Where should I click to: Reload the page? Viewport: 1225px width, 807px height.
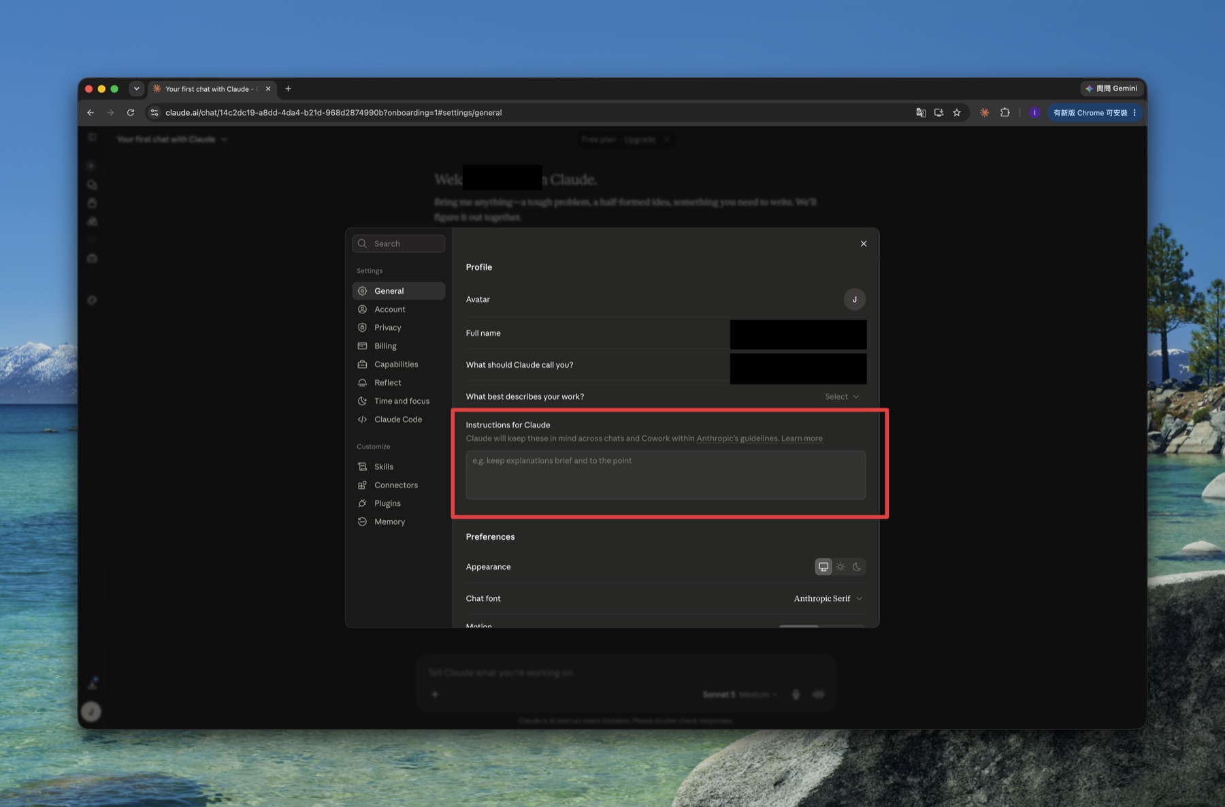[131, 113]
